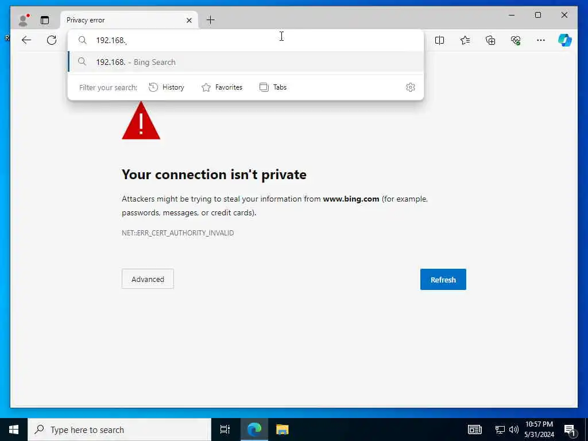
Task: Open News and interests taskbar icon
Action: (475, 430)
